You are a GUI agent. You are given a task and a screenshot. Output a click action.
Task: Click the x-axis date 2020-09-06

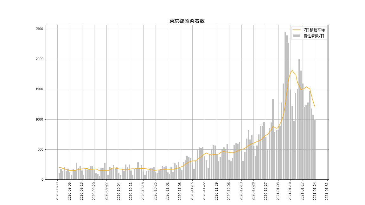[x=70, y=191]
